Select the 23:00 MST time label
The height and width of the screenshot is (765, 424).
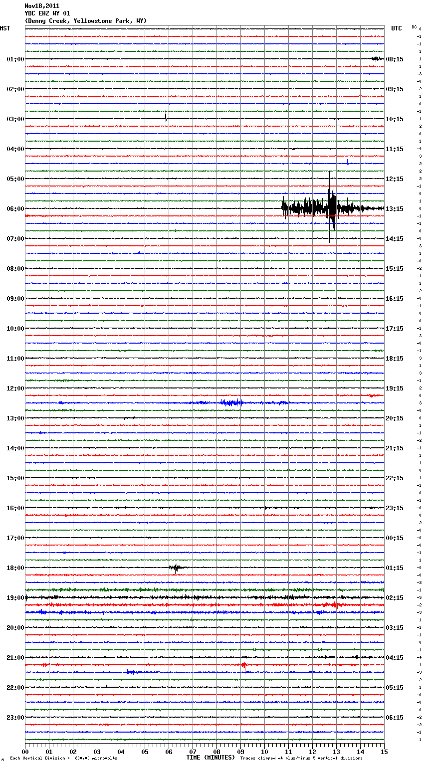15,718
